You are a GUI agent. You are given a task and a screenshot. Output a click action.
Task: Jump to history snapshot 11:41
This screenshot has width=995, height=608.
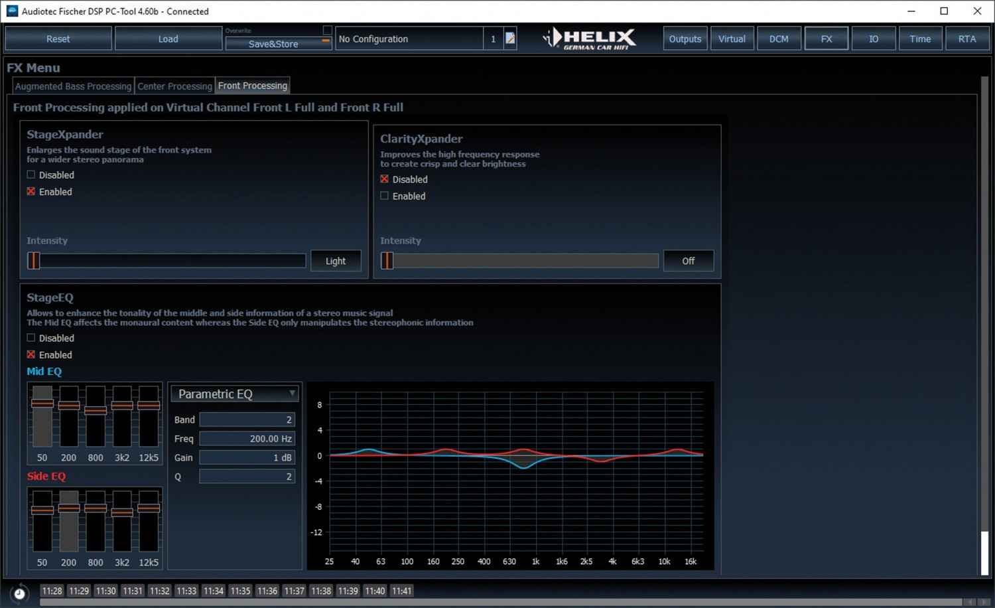401,591
